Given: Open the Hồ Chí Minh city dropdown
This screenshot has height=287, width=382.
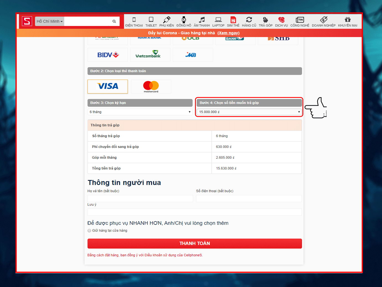Looking at the screenshot, I should [x=50, y=21].
